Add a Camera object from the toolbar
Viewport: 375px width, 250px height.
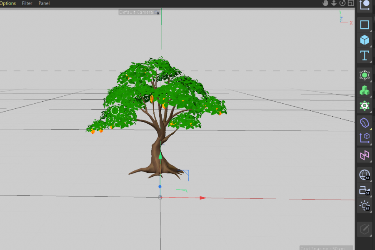click(x=365, y=190)
